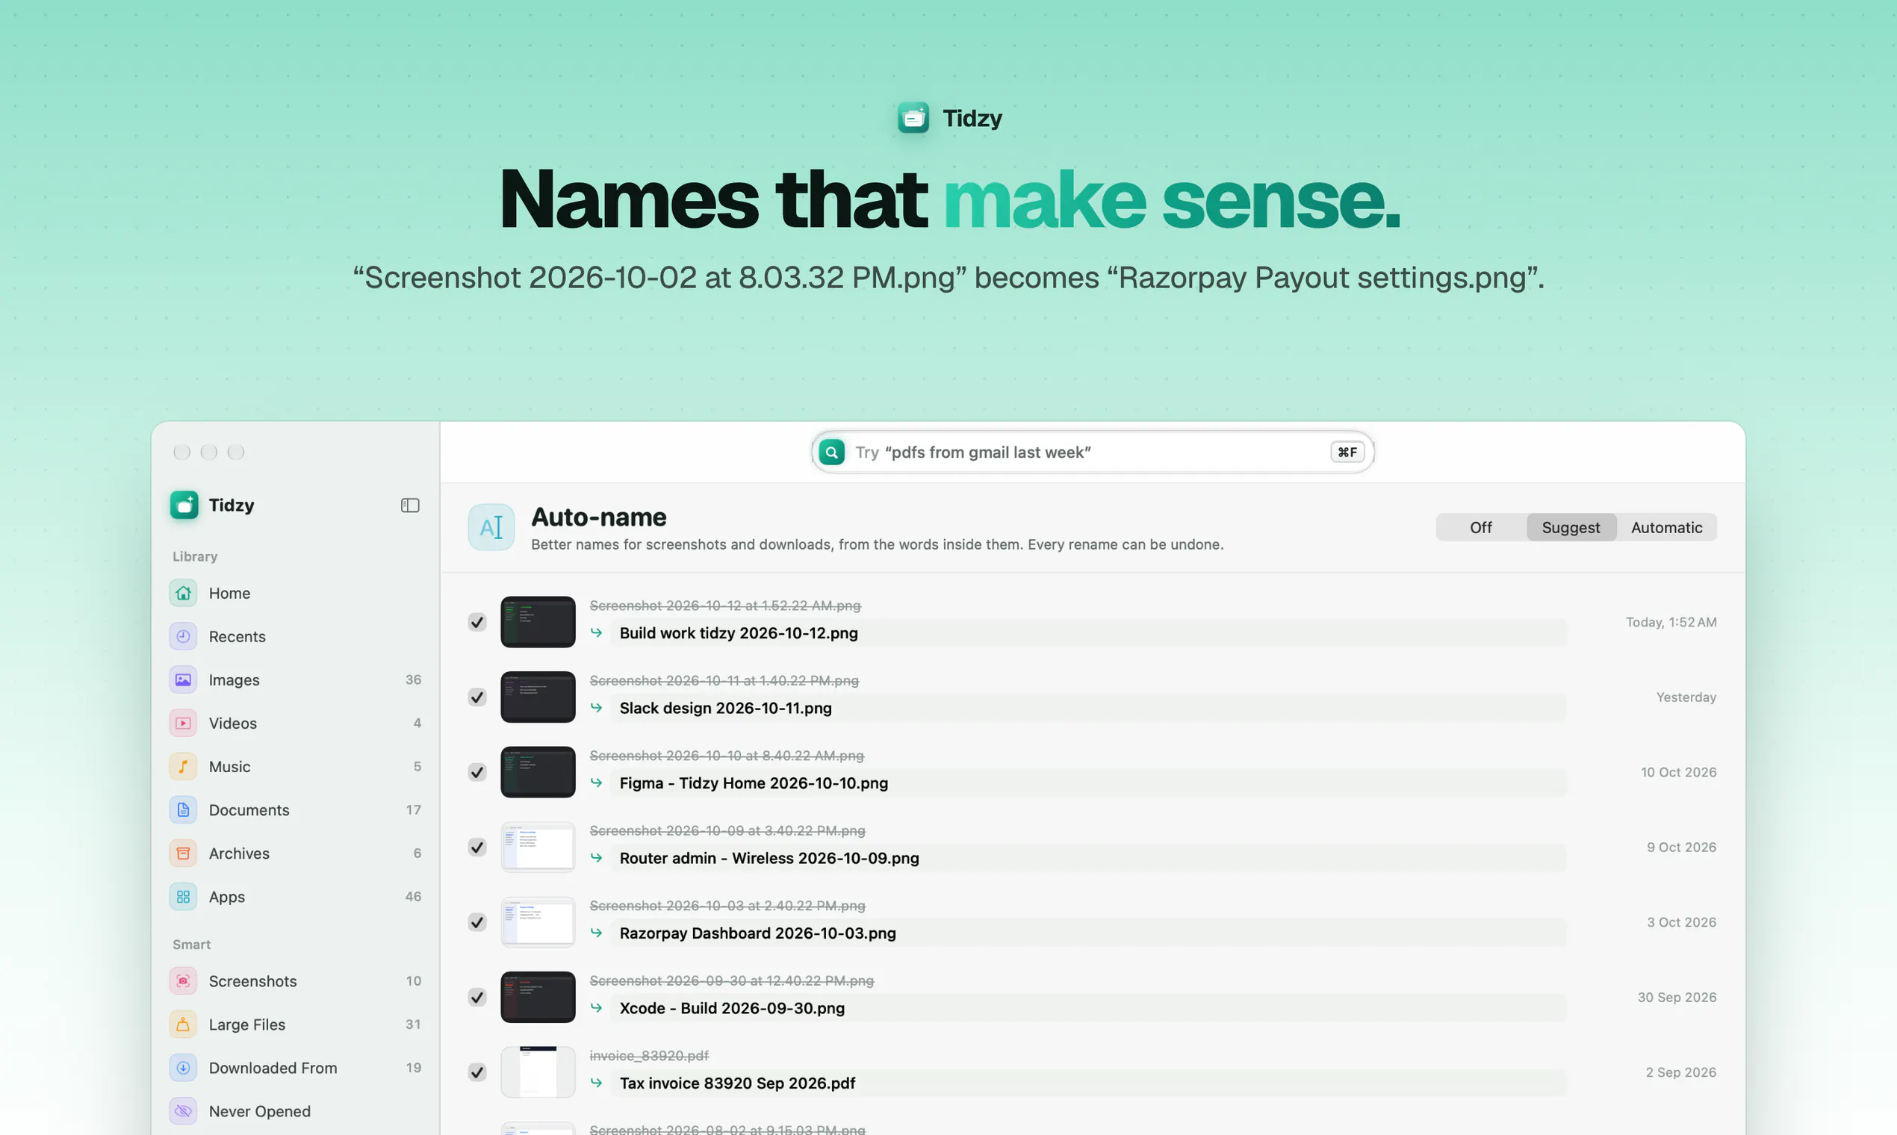Open thumbnail of Tax invoice 83920 pdf

click(x=538, y=1072)
